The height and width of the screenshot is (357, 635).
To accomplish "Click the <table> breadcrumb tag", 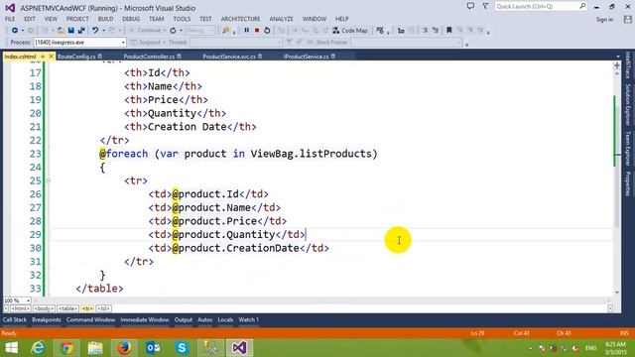I will coord(67,308).
